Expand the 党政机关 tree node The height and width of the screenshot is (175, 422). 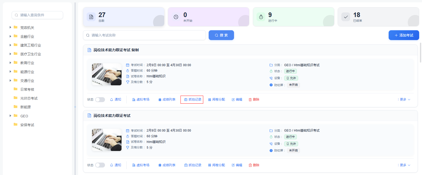tap(10, 27)
